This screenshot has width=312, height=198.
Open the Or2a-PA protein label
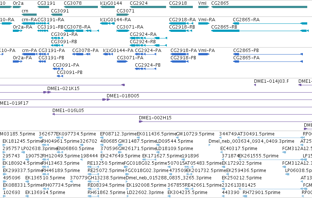coord(22,57)
